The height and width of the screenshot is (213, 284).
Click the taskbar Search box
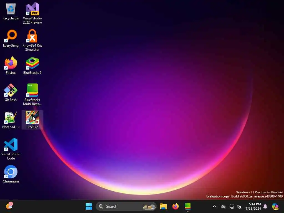click(x=126, y=206)
